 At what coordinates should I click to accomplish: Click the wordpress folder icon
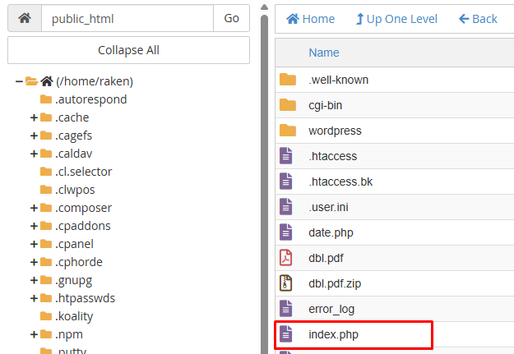(x=288, y=131)
